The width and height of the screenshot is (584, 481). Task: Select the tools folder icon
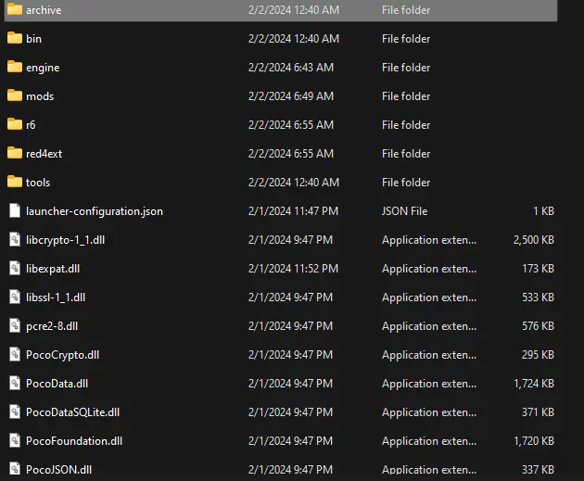coord(15,182)
